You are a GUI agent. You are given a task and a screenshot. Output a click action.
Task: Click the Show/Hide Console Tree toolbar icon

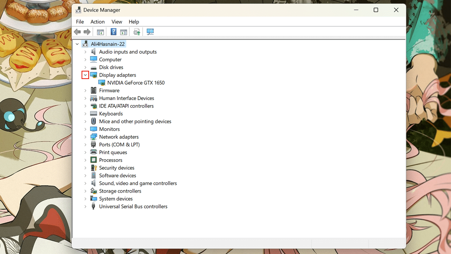click(x=100, y=32)
